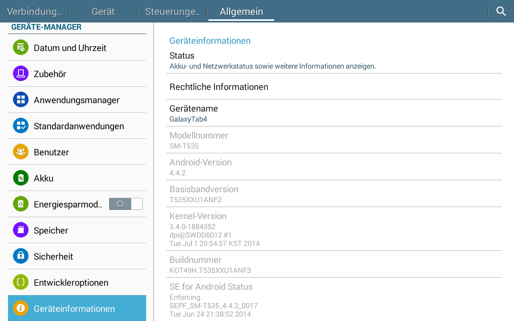Open Entwickleroptionen in the sidebar
Image resolution: width=514 pixels, height=321 pixels.
click(x=77, y=282)
